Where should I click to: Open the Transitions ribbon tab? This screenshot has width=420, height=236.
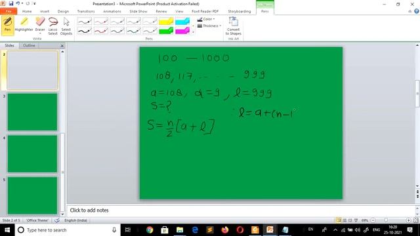tap(86, 11)
